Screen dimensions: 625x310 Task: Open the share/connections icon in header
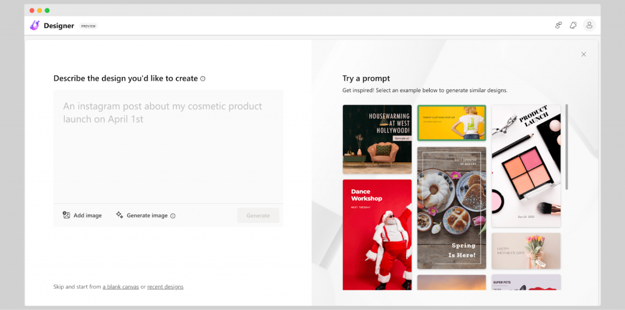(558, 25)
